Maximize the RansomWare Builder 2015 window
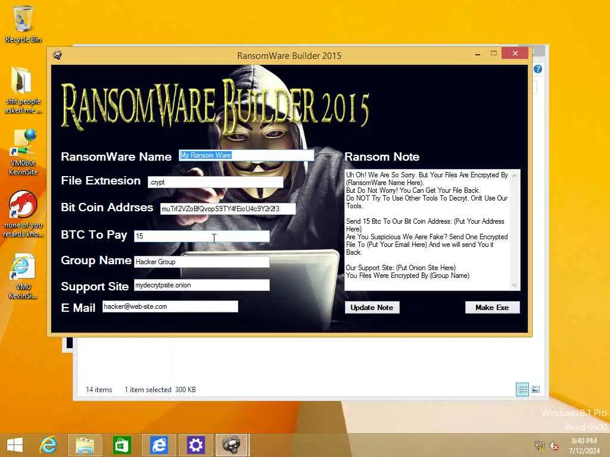 pos(494,53)
